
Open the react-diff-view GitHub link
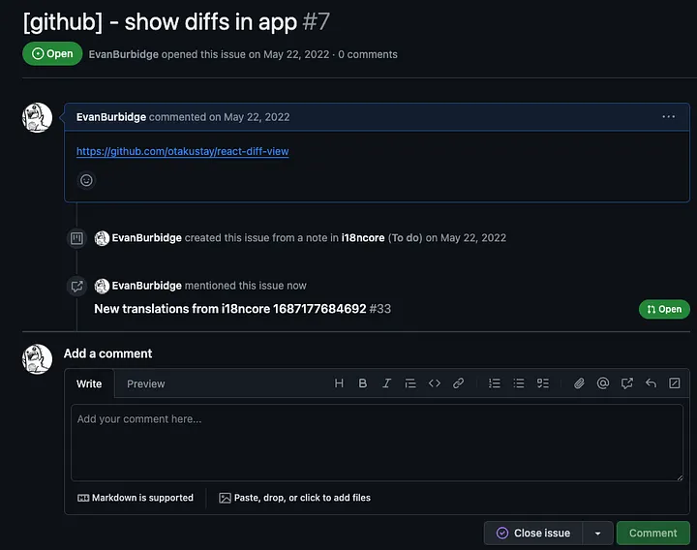click(183, 151)
